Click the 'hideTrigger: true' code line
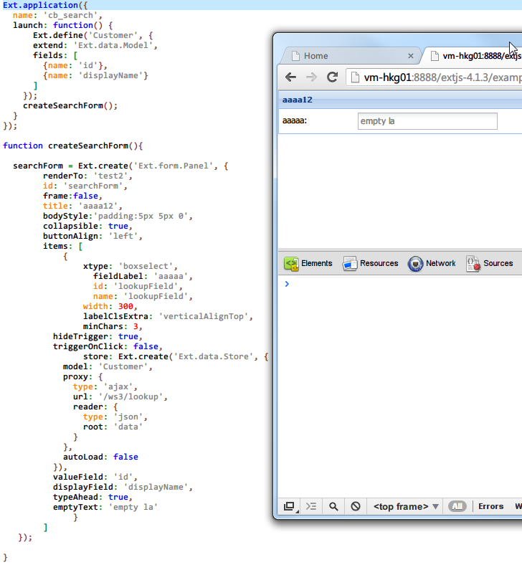This screenshot has width=522, height=565. [x=98, y=336]
